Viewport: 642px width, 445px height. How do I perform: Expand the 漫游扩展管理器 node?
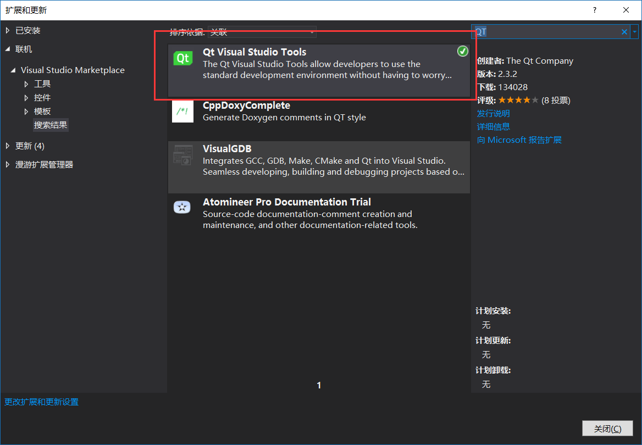pos(8,165)
